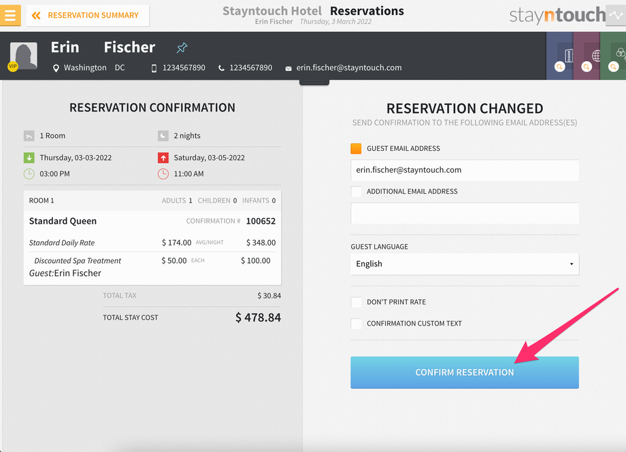Click the Guest:Erin Fischer label
This screenshot has height=452, width=626.
(65, 273)
